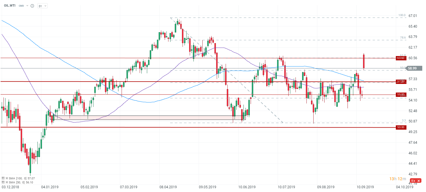Select the 60.60 red price level label
Image resolution: width=426 pixels, height=192 pixels.
click(x=401, y=58)
